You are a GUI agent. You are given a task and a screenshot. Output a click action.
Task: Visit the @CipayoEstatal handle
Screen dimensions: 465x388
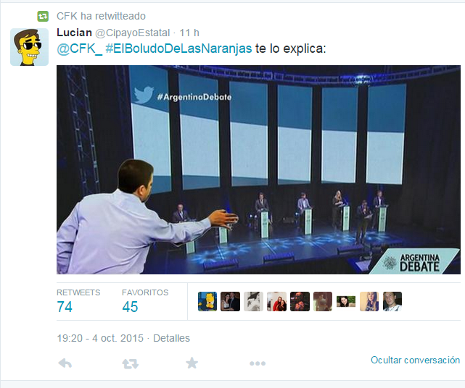133,33
